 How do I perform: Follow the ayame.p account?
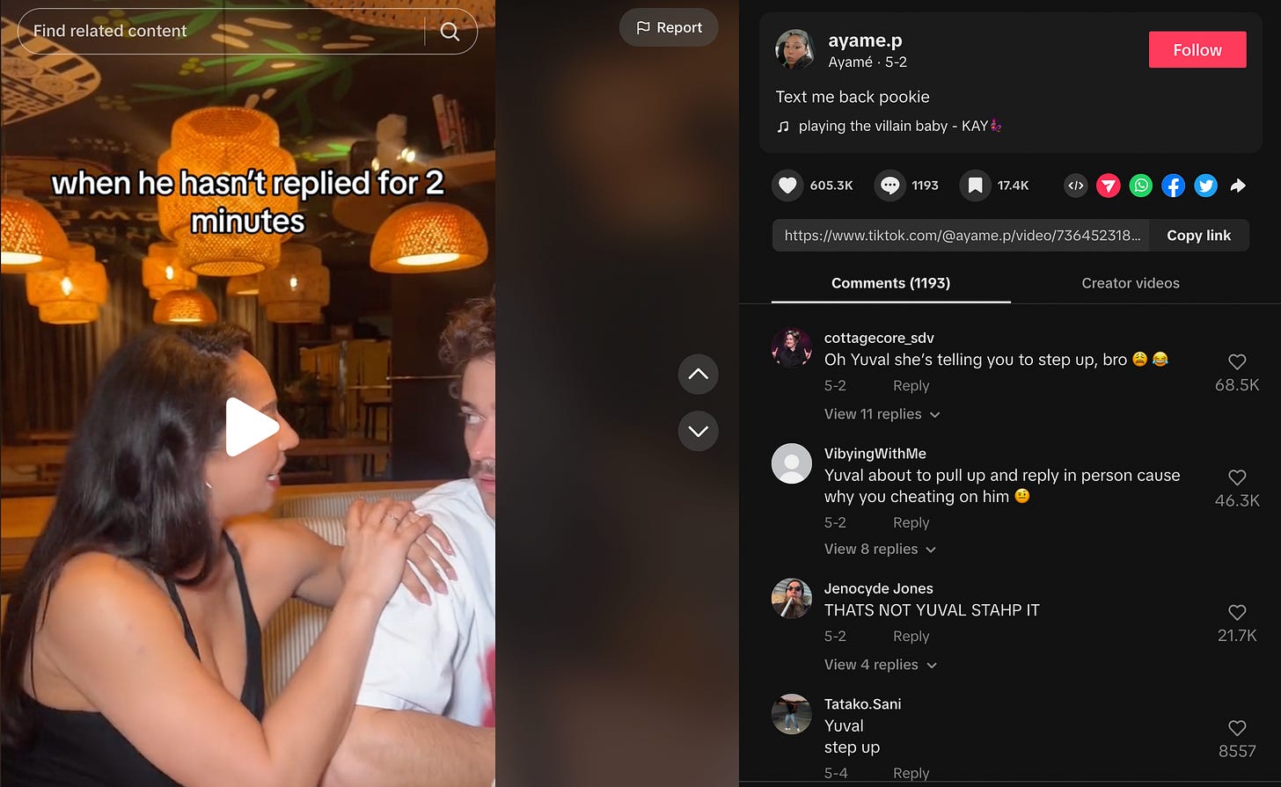pos(1197,50)
